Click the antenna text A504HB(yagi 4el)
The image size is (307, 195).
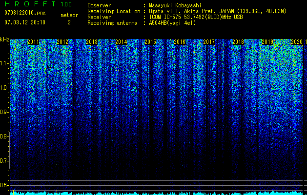coord(172,23)
